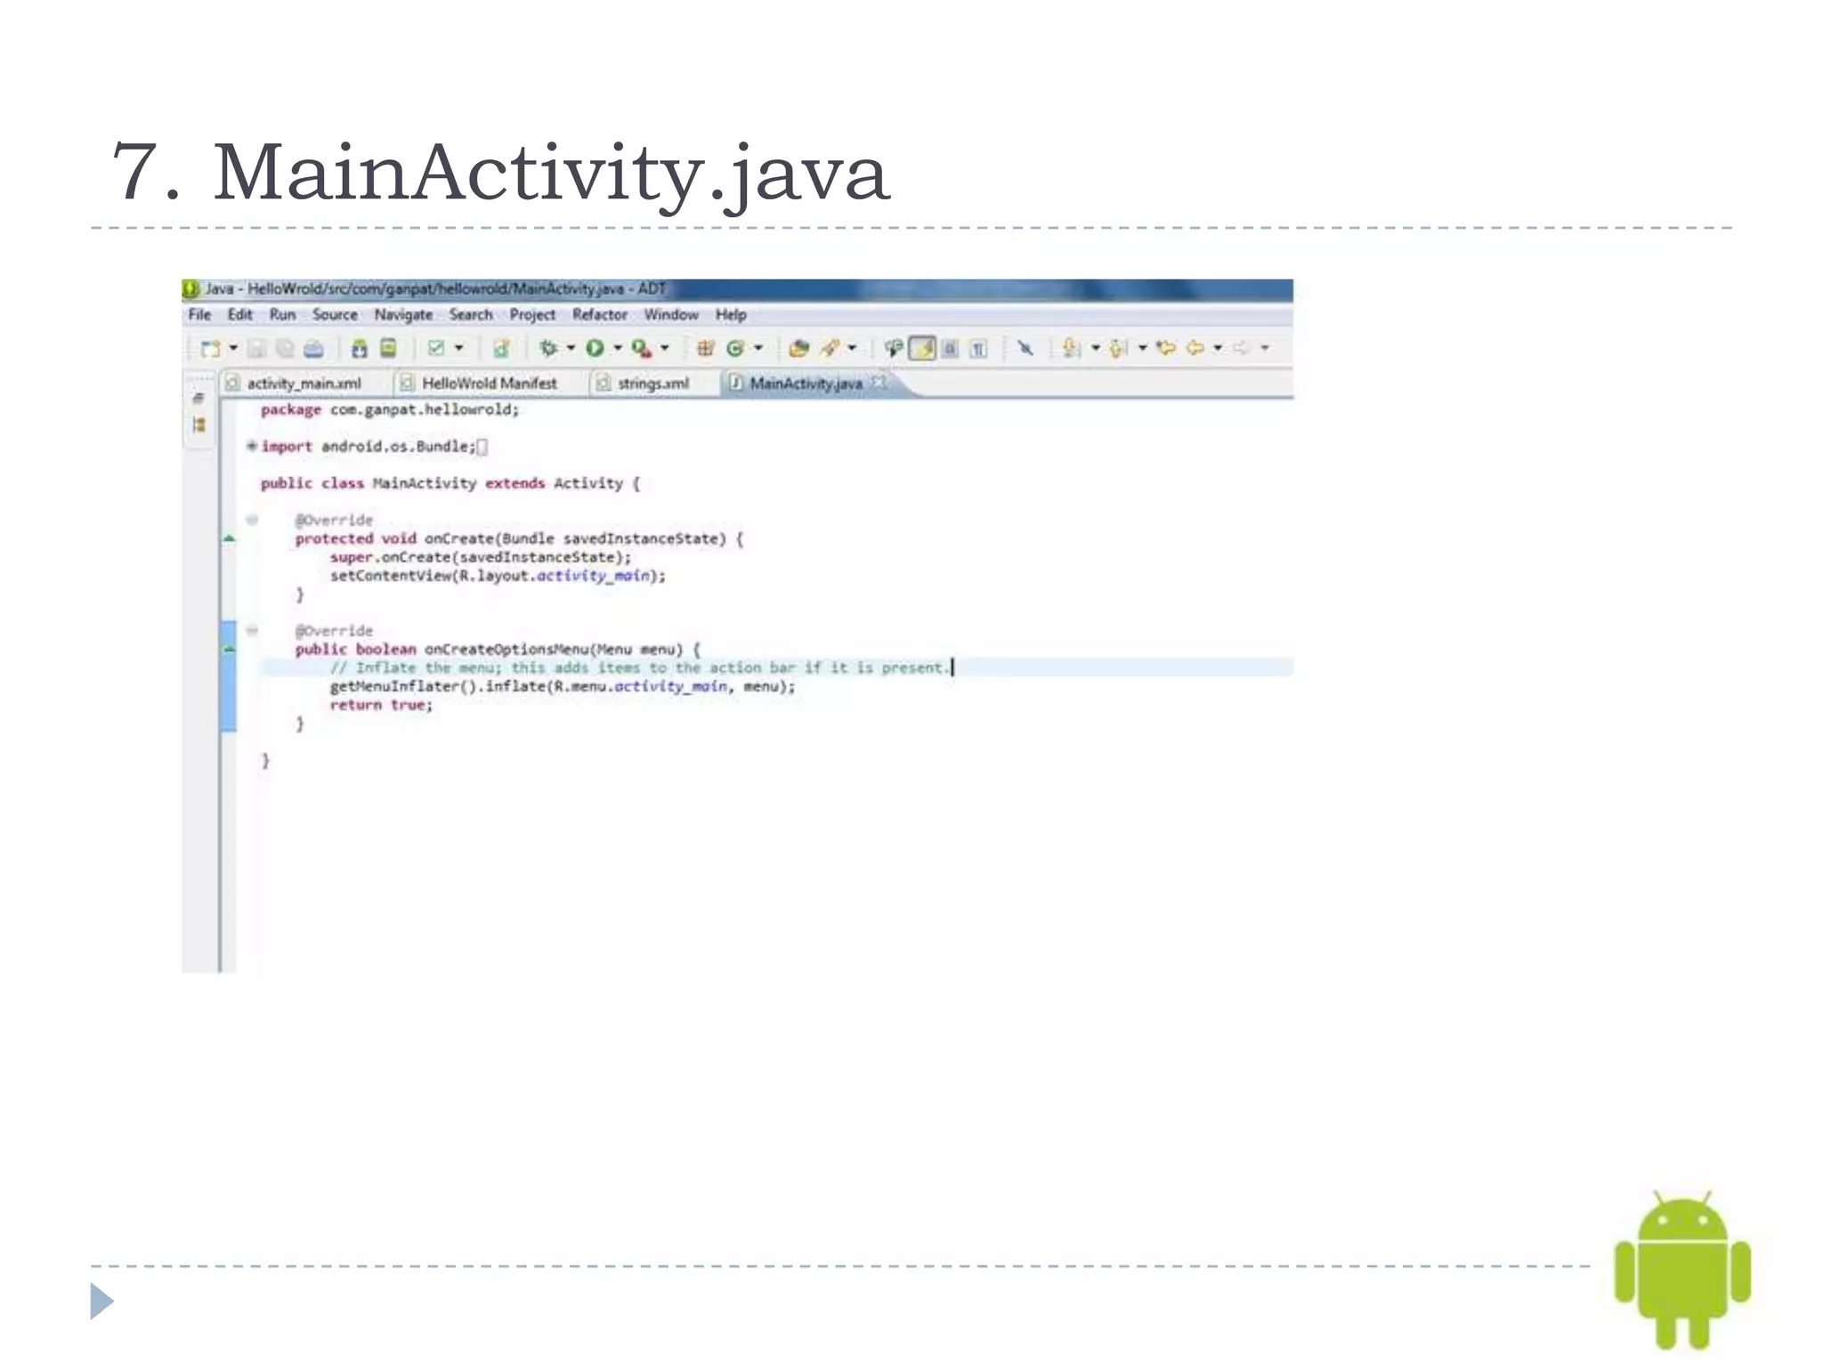Click the Forward navigation arrow icon
The width and height of the screenshot is (1823, 1367).
[1242, 348]
